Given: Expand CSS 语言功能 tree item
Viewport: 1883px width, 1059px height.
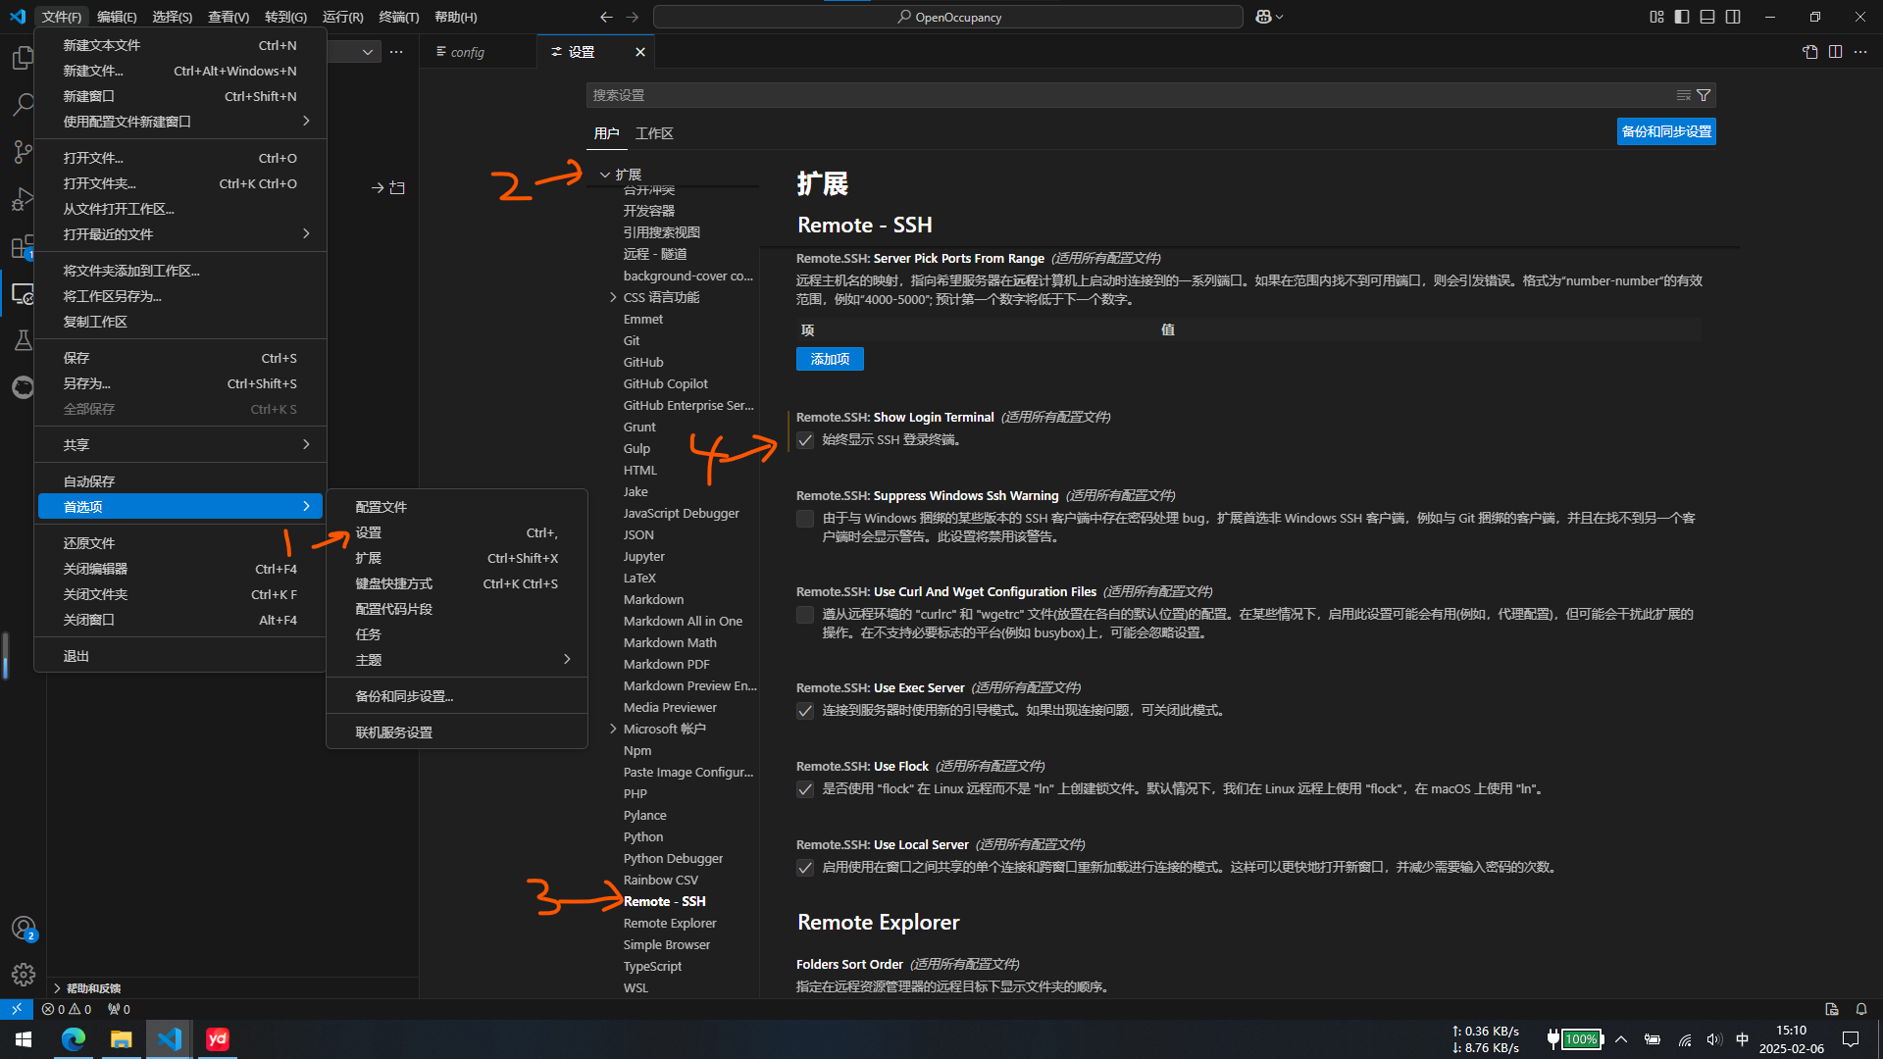Looking at the screenshot, I should 613,297.
